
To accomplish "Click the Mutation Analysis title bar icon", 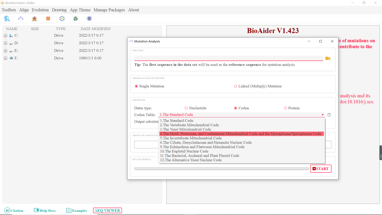I will click(131, 41).
